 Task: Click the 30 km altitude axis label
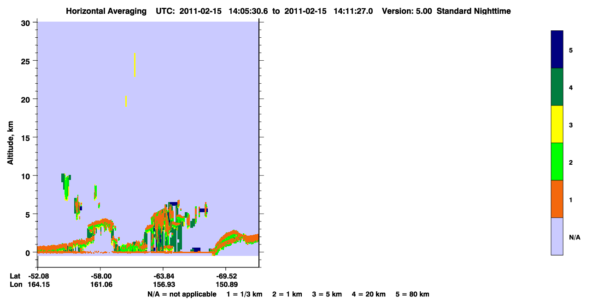coord(27,23)
